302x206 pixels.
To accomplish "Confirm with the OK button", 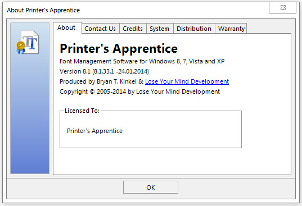I will point(151,187).
